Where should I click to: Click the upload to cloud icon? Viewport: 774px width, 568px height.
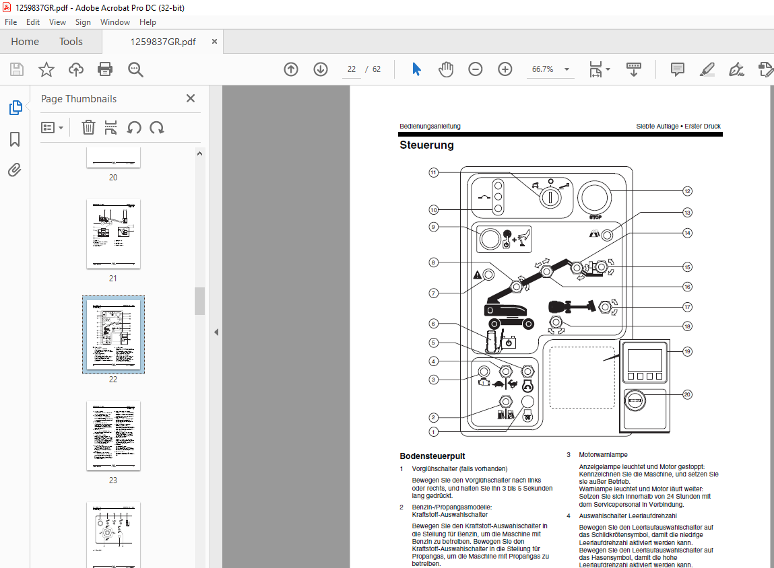pos(76,69)
